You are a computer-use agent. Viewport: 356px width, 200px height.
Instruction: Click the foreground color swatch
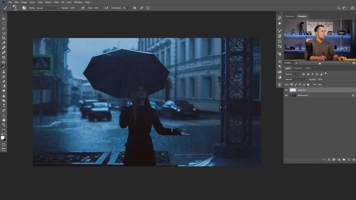tap(2, 138)
